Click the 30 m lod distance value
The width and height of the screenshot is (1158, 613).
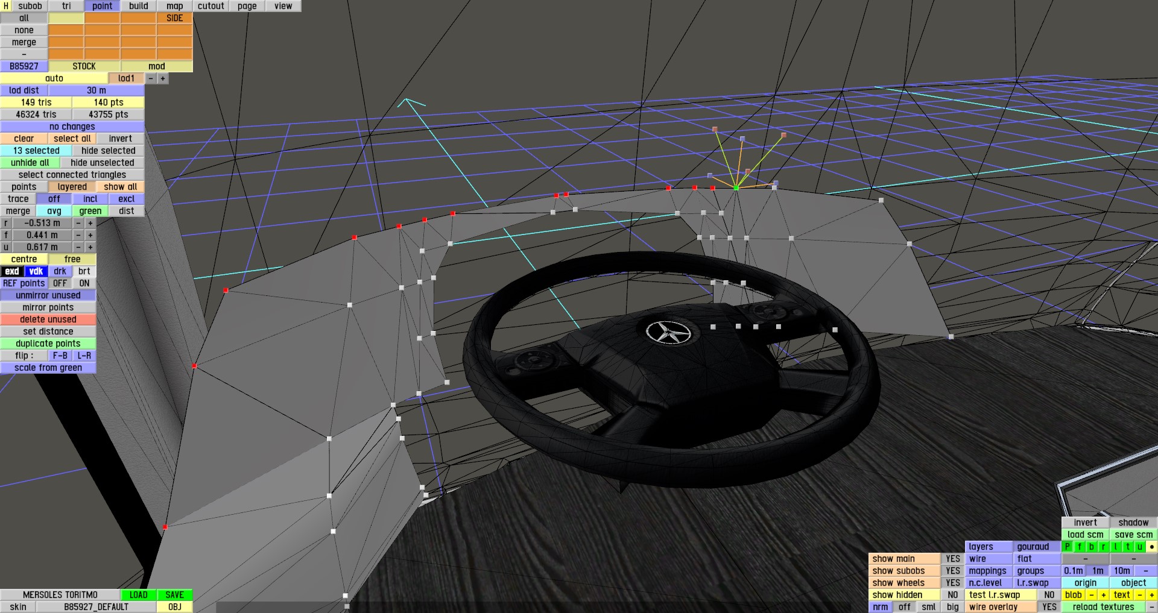click(x=96, y=90)
